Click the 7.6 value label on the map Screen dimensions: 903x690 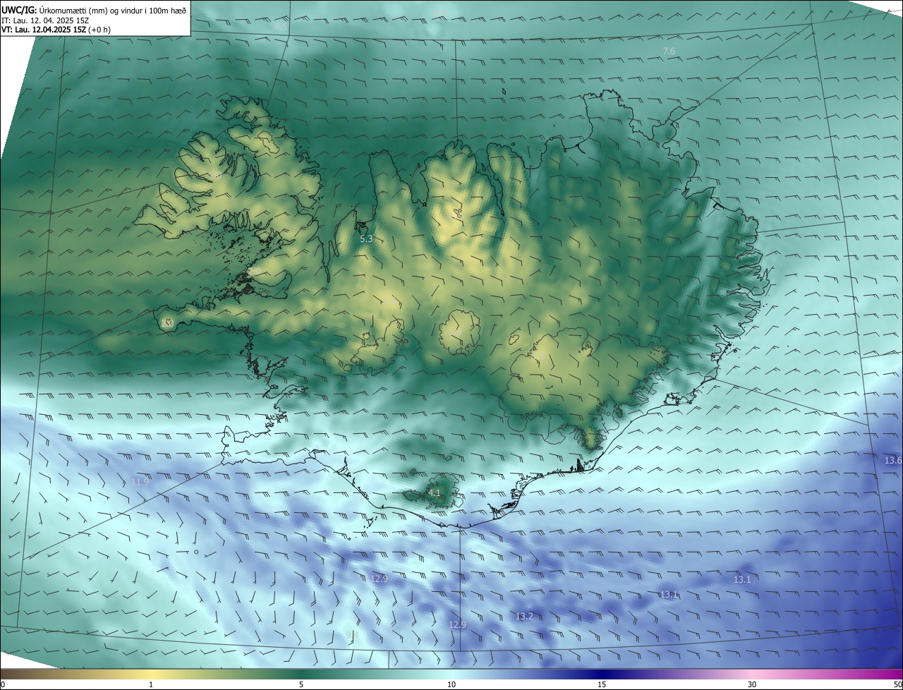click(669, 52)
